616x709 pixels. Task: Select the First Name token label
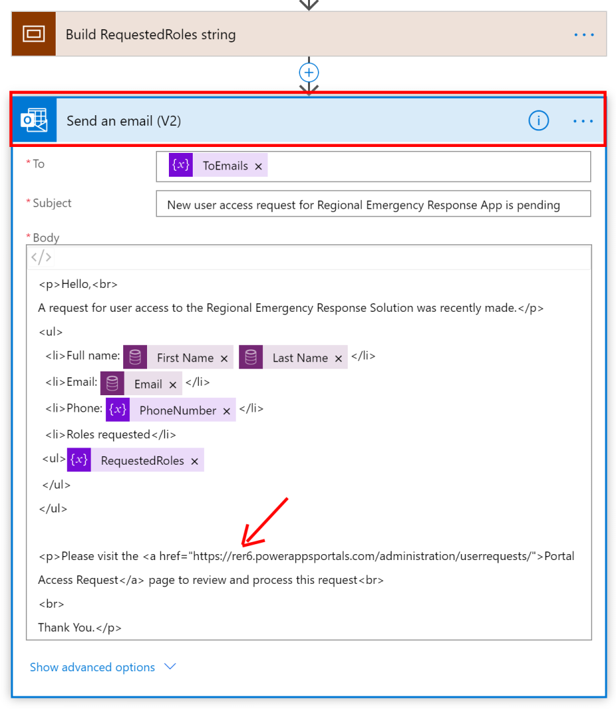185,358
